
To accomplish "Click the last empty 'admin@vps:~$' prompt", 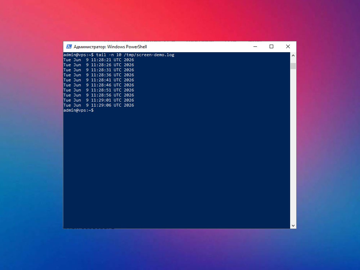I will tap(78, 111).
